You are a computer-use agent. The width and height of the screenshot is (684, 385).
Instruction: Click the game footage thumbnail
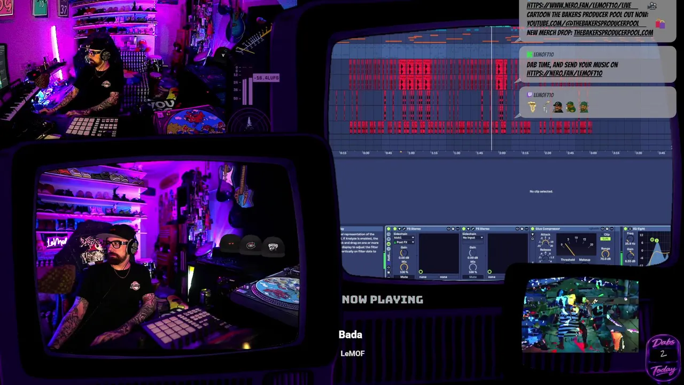tap(580, 315)
